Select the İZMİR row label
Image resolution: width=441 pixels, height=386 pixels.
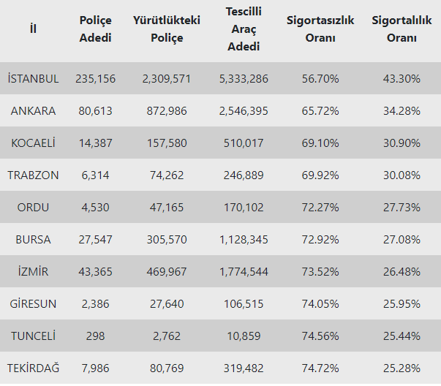coord(34,271)
